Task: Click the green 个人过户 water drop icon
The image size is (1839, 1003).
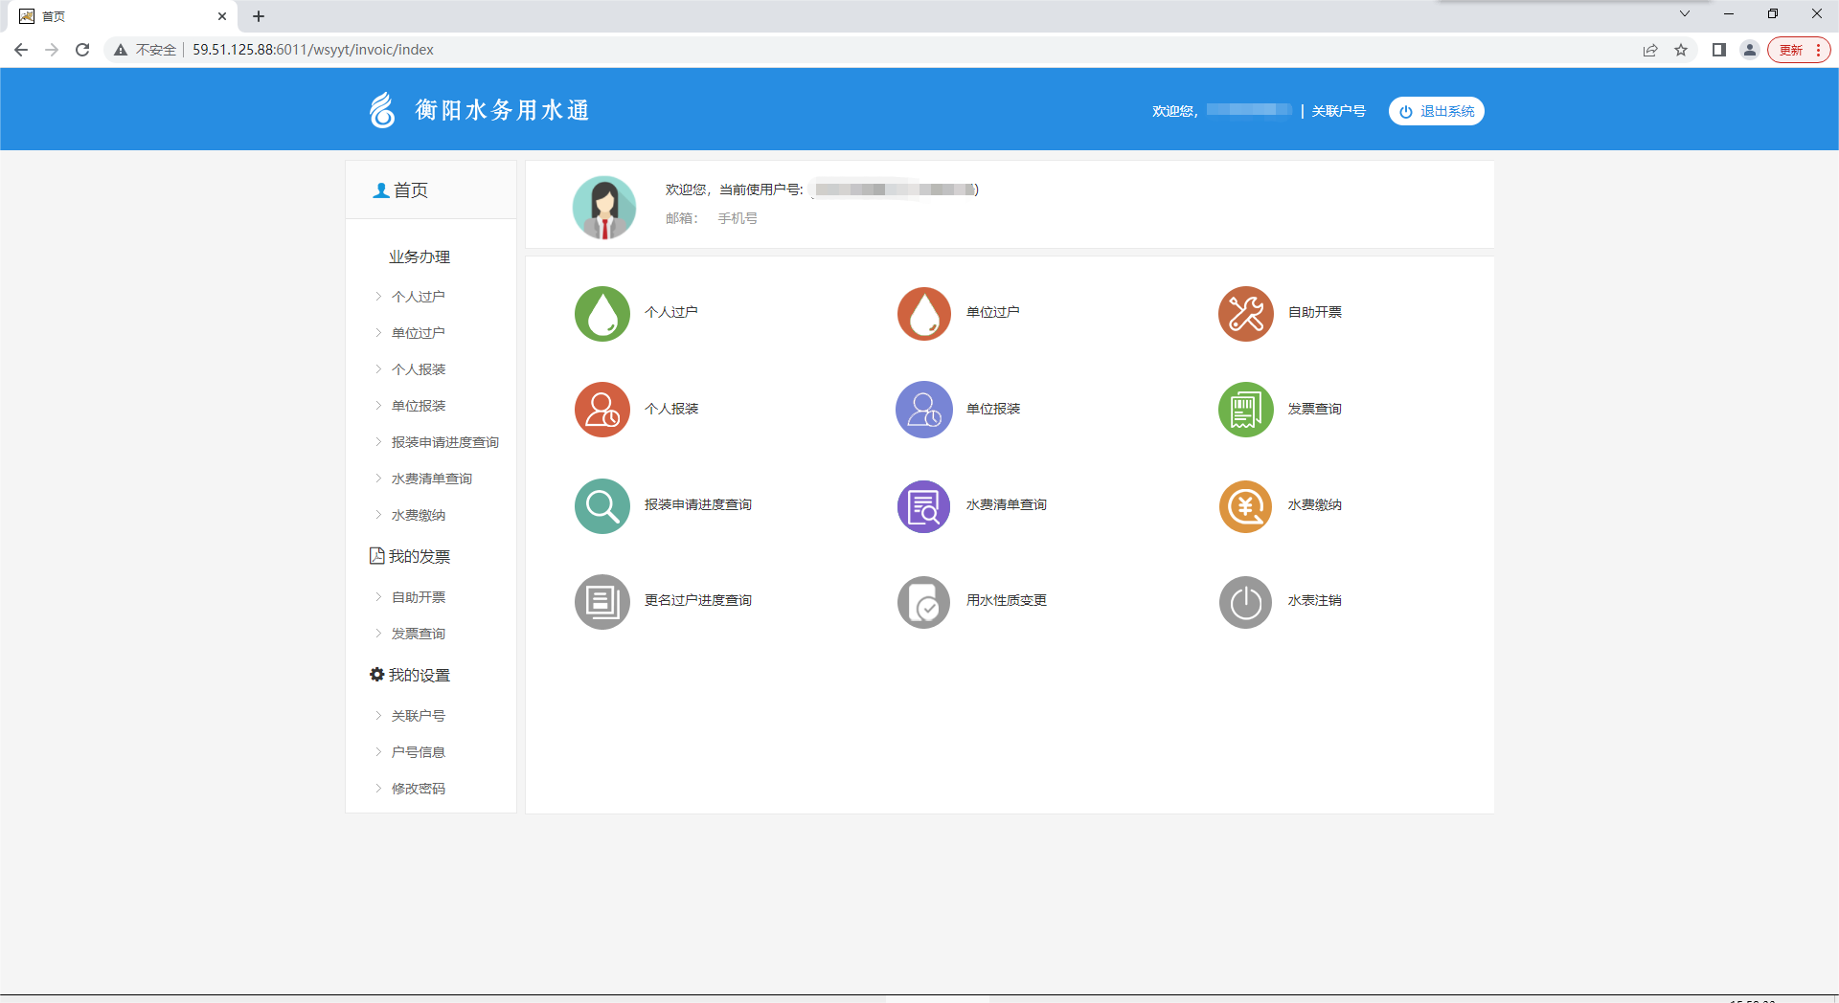Action: 602,314
